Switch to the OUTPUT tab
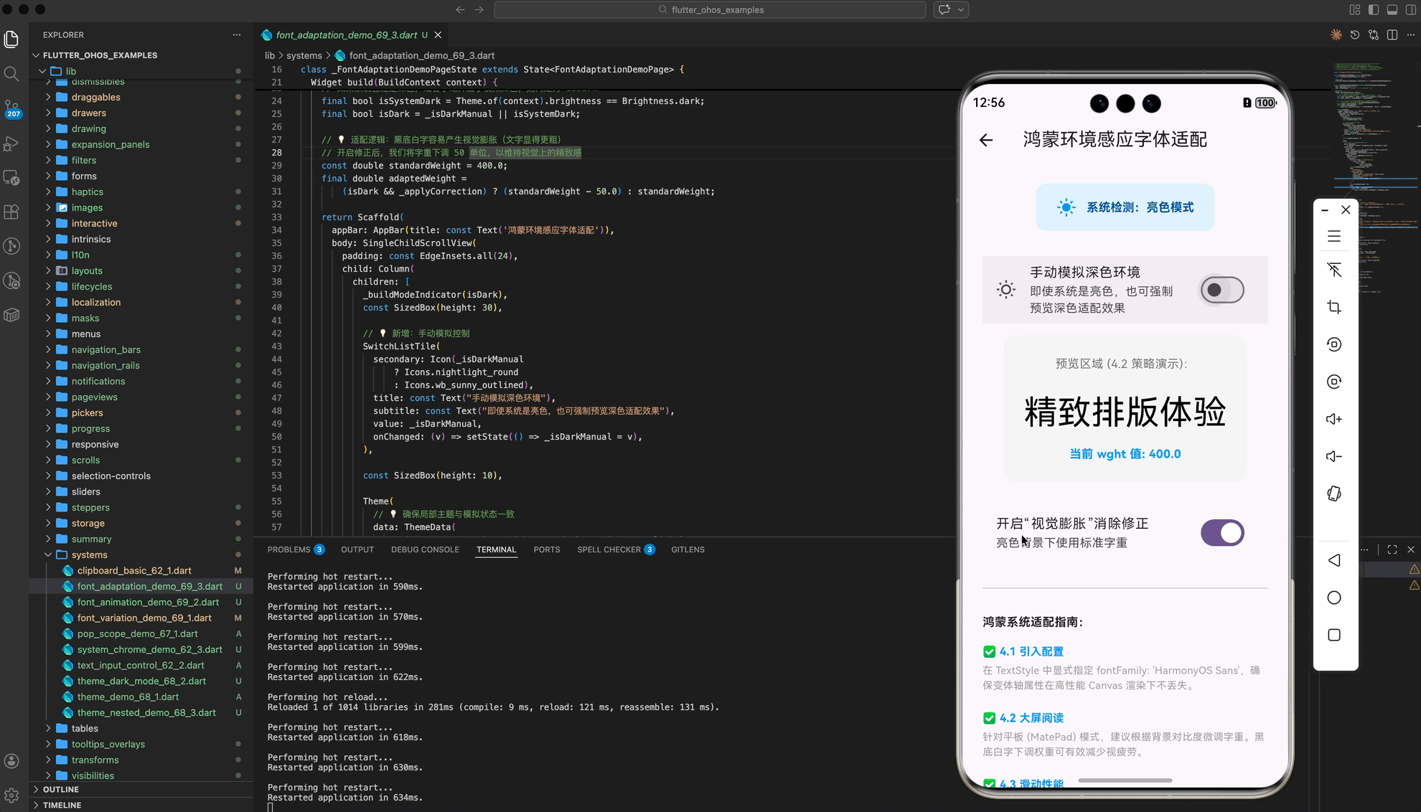This screenshot has width=1421, height=812. click(357, 549)
